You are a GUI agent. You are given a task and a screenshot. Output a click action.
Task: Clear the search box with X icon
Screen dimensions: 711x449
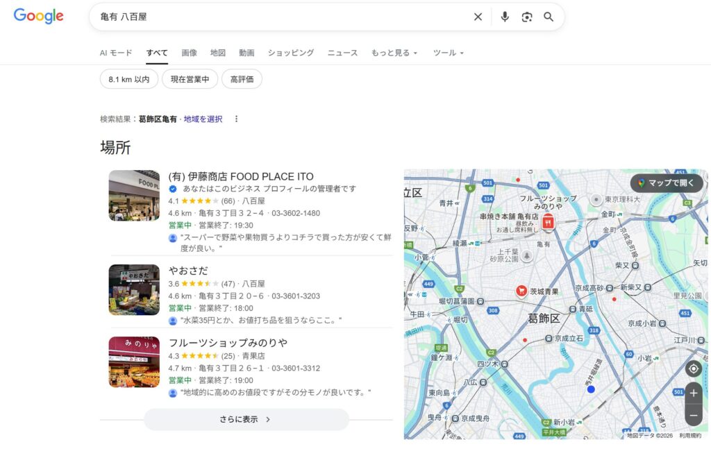[x=478, y=17]
